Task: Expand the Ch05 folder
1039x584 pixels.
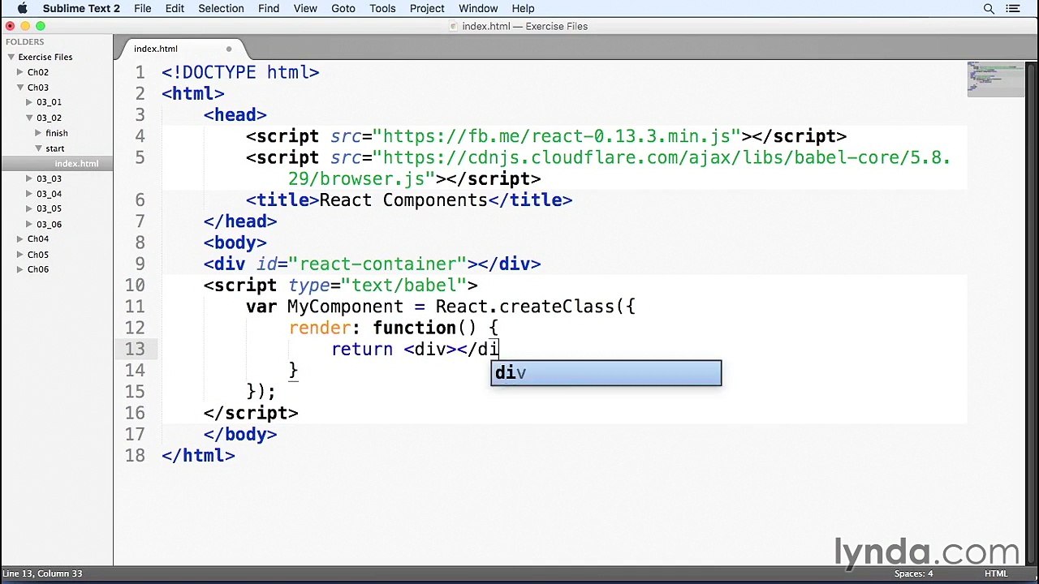Action: (x=20, y=255)
